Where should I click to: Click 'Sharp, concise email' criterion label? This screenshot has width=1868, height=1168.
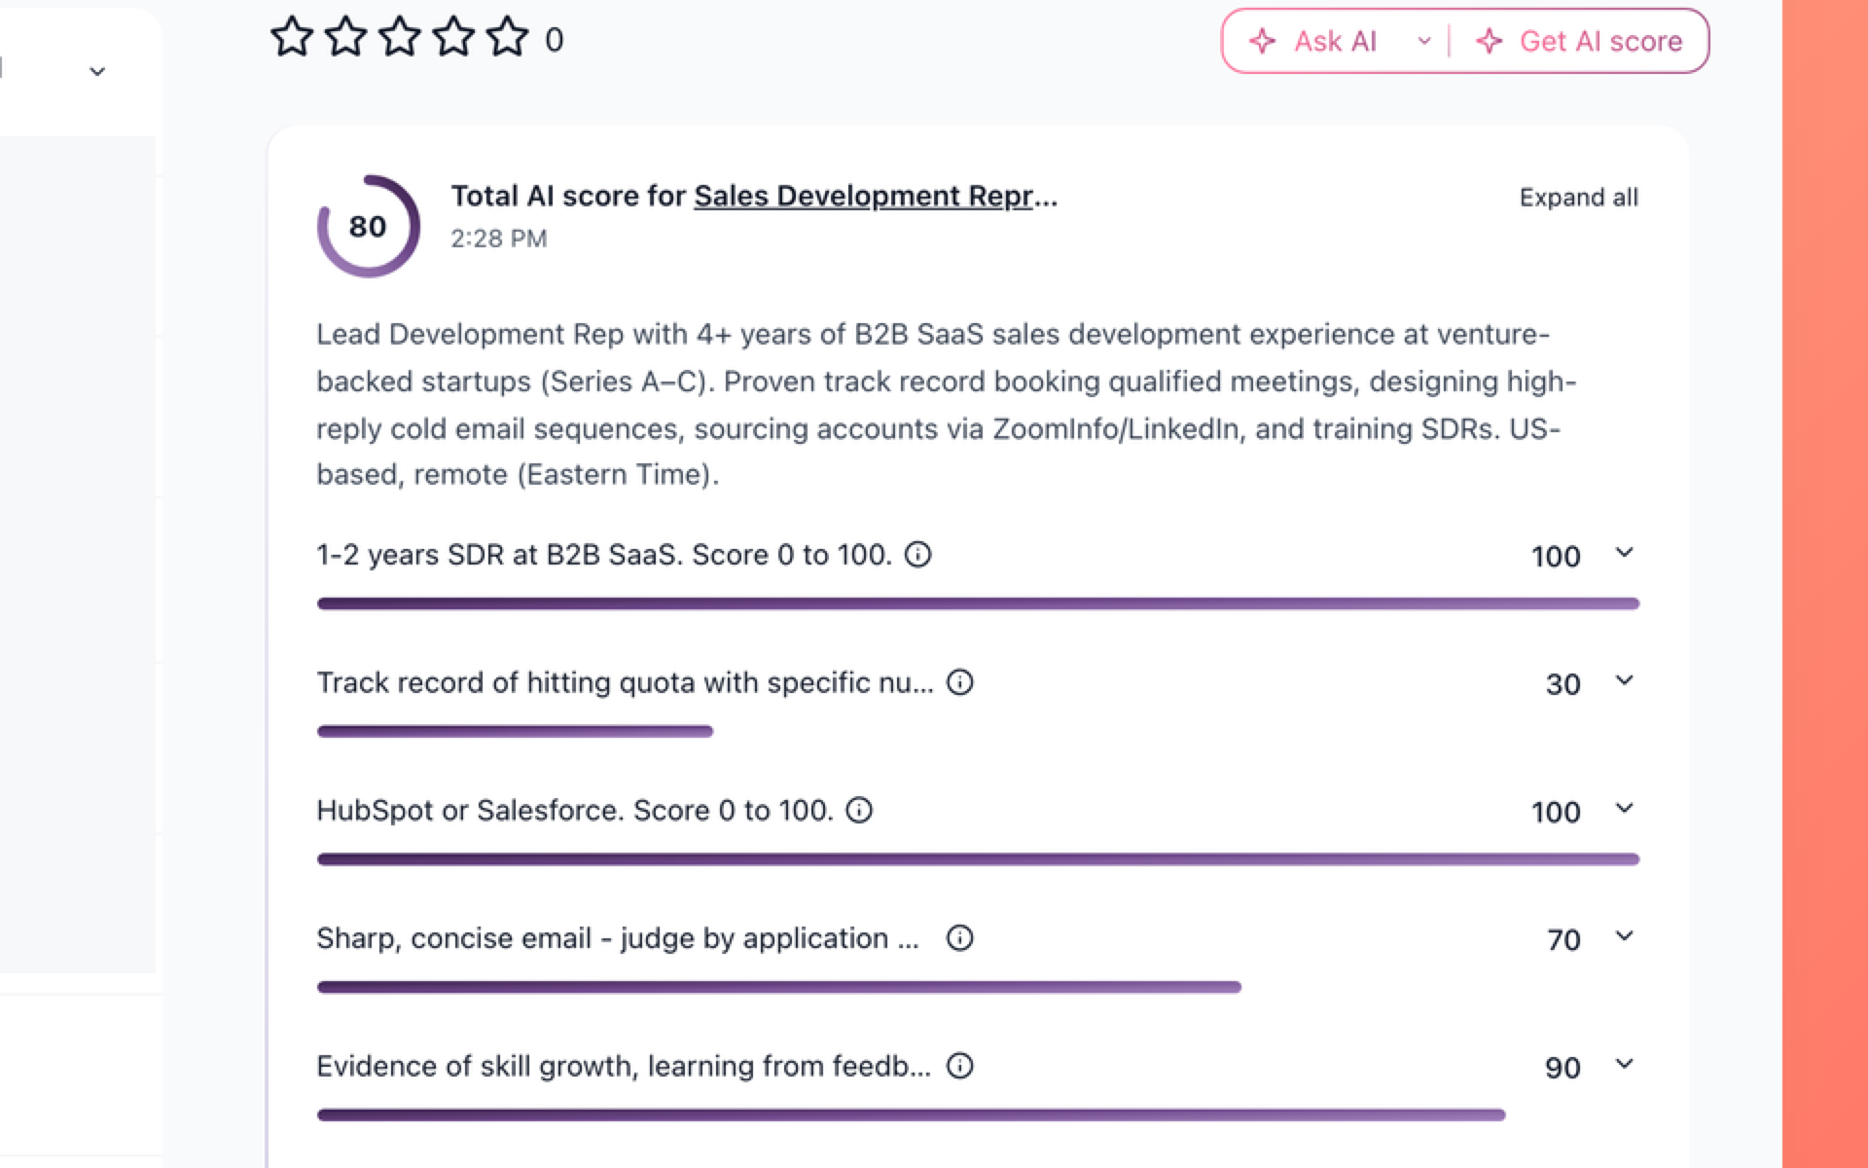[x=618, y=938]
